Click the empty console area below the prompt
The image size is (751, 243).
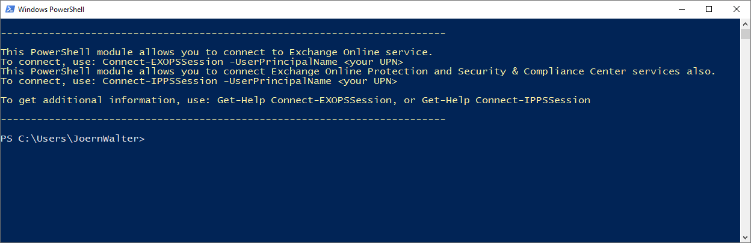click(361, 192)
